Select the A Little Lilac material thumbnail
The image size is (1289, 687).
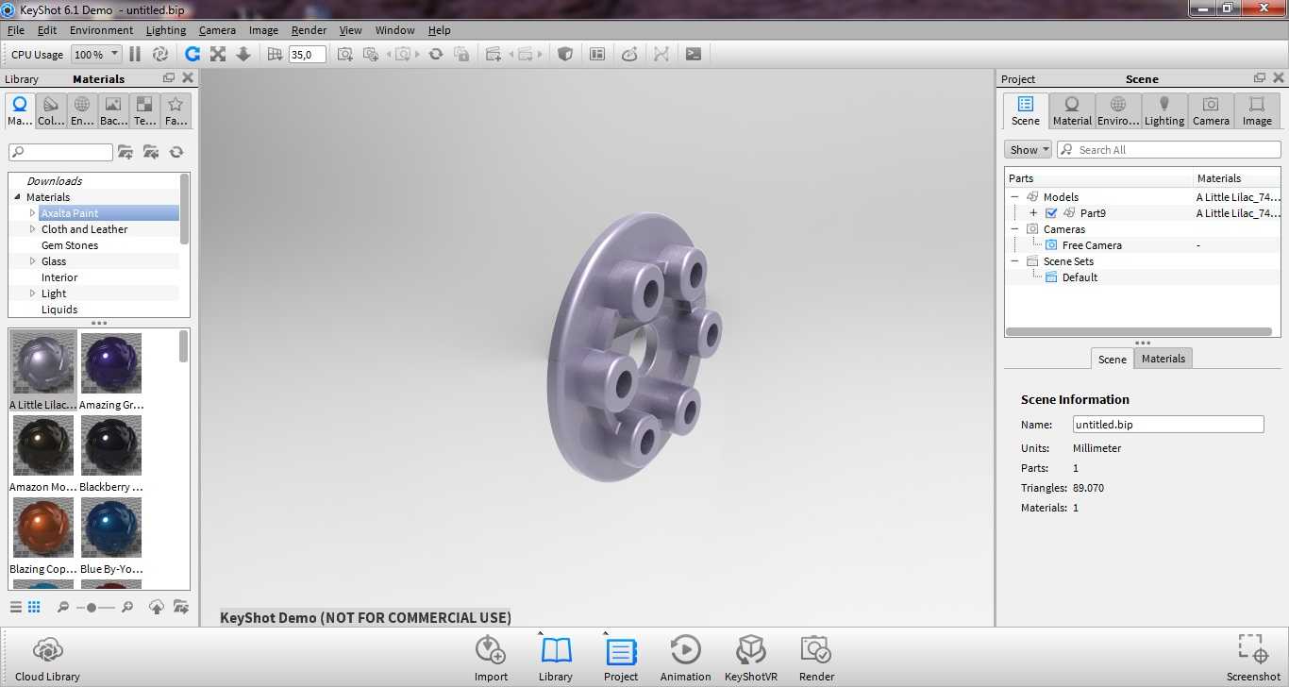pyautogui.click(x=42, y=371)
